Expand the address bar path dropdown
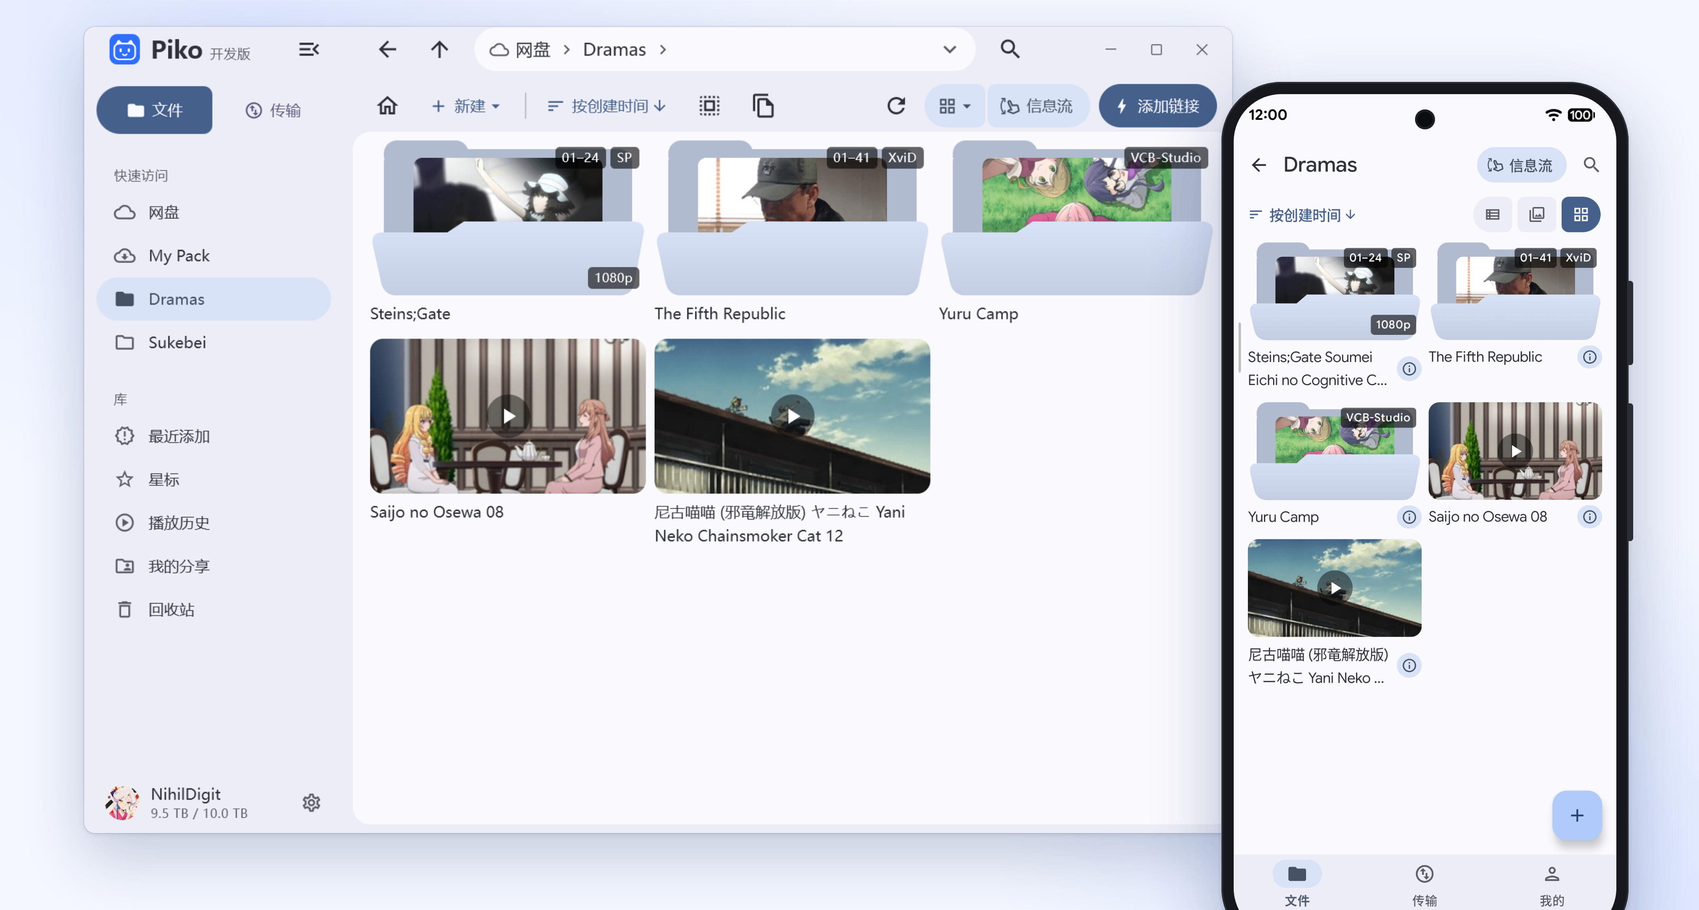 coord(949,49)
